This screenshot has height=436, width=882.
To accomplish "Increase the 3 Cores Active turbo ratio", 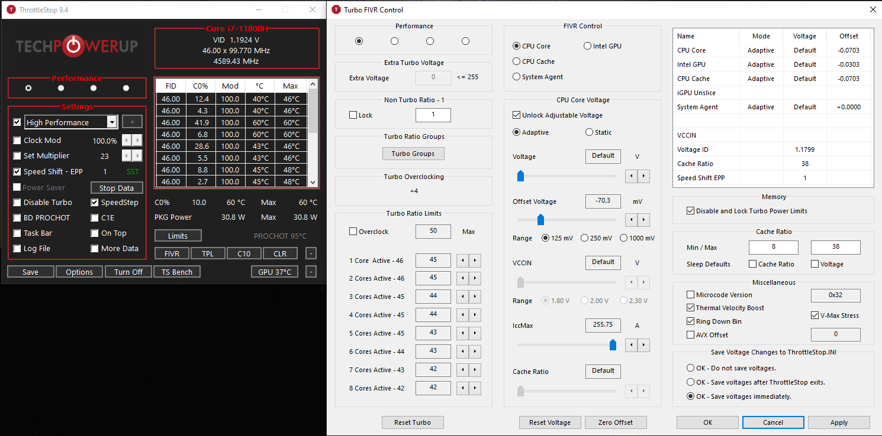I will 475,297.
